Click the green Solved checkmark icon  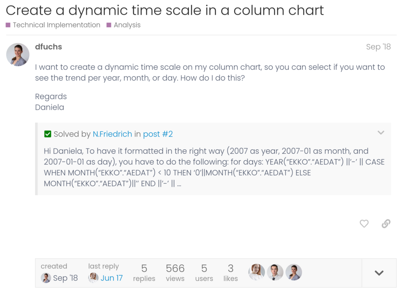(48, 134)
